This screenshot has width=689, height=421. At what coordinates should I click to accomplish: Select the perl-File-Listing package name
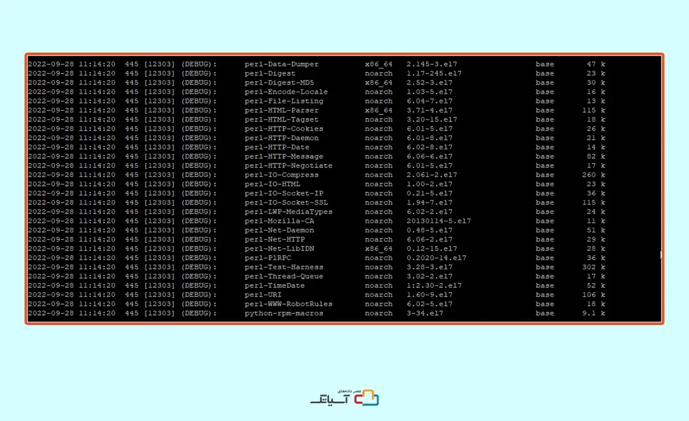(284, 101)
